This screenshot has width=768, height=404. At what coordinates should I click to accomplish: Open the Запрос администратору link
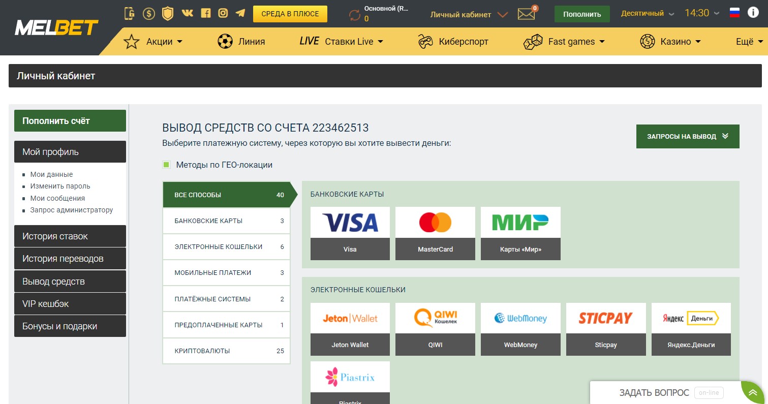[x=72, y=210]
